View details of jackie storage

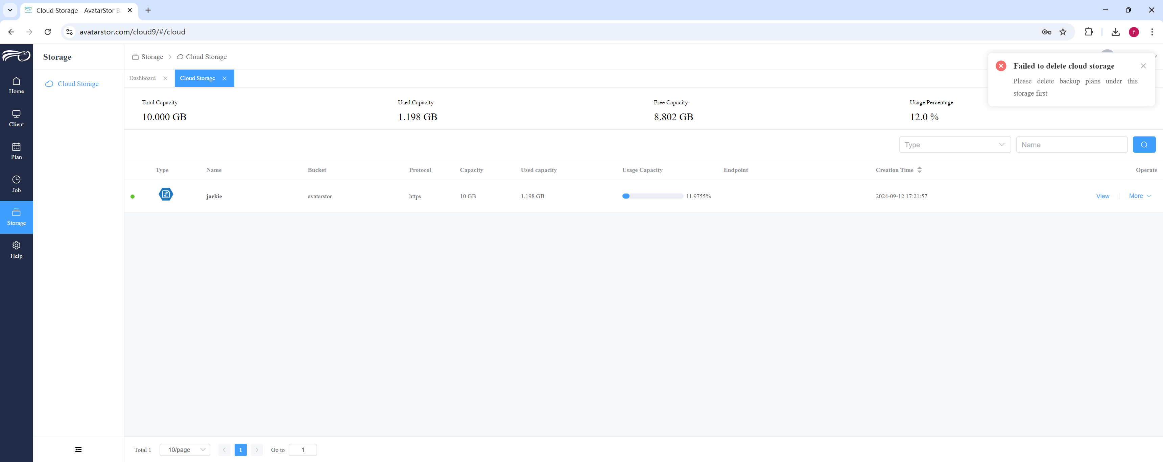click(x=1102, y=196)
